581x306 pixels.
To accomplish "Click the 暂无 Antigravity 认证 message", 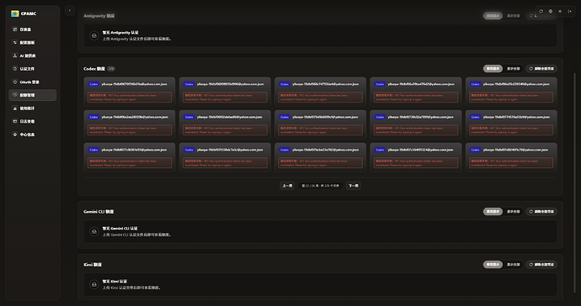I will [120, 33].
